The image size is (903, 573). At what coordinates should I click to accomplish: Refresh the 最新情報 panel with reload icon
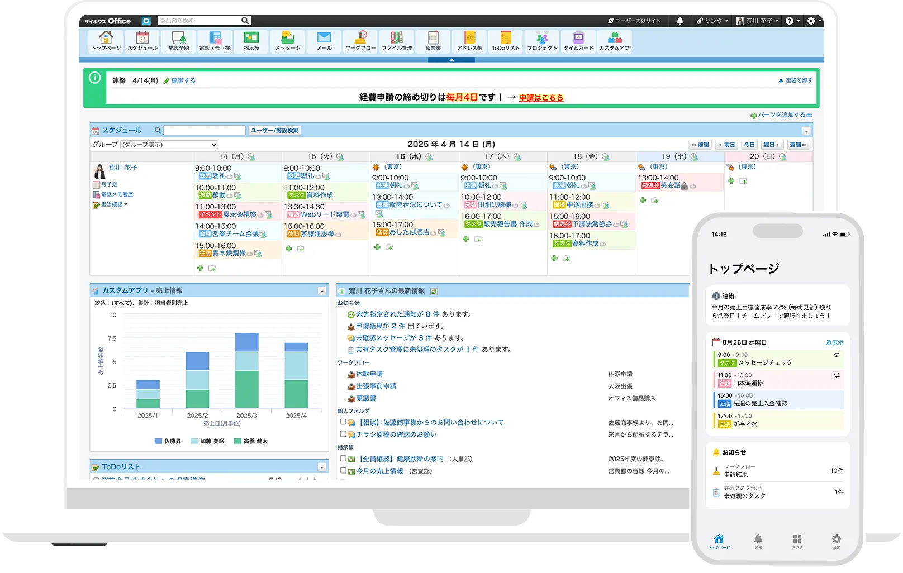(x=434, y=291)
